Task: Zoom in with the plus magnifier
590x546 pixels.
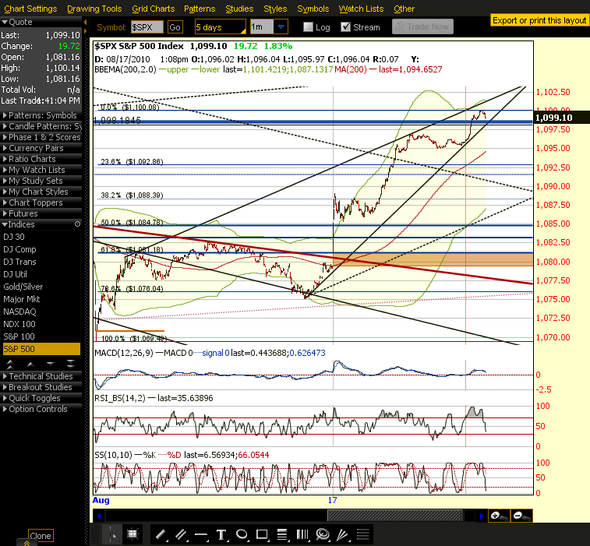Action: (x=499, y=516)
